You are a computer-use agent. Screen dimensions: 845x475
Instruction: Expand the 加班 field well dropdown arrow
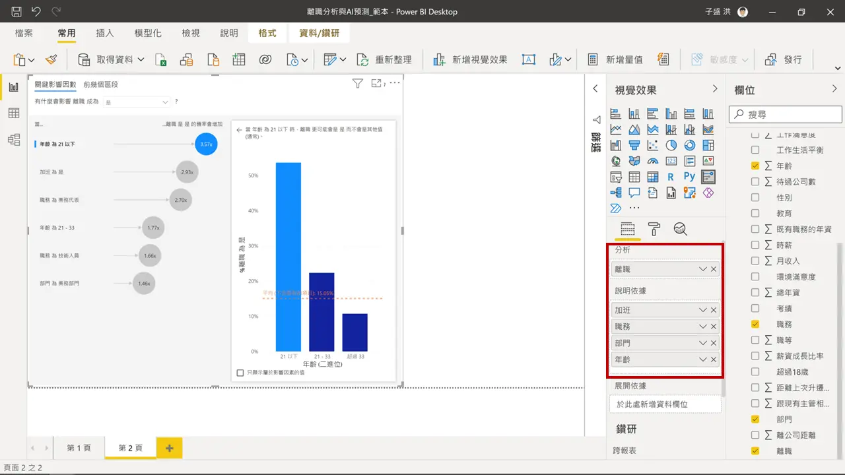click(x=702, y=310)
